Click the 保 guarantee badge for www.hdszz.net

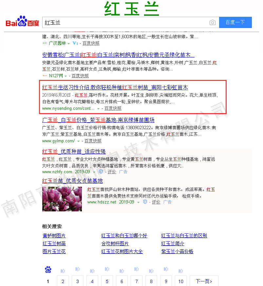pos(145,202)
